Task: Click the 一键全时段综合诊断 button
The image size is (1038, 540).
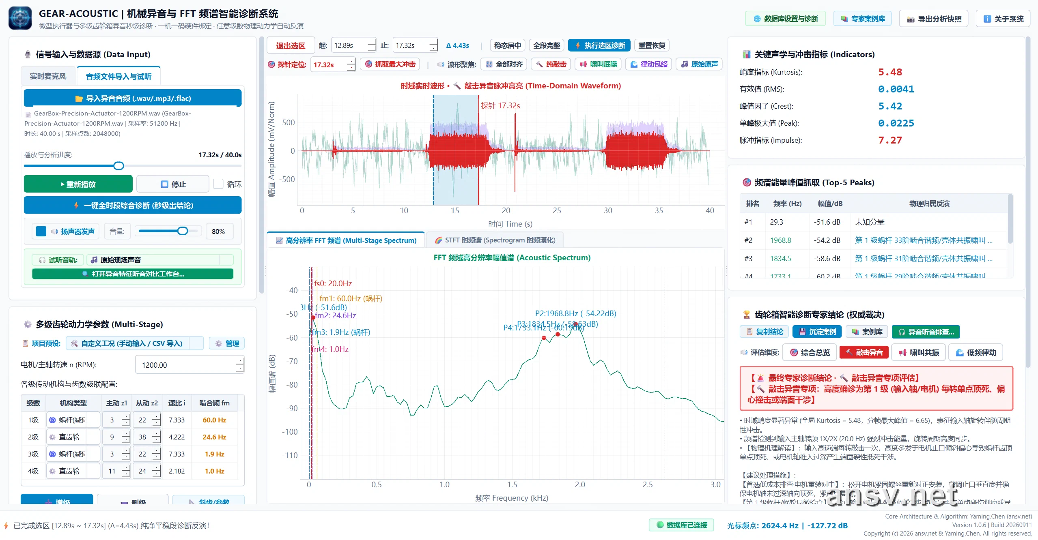Action: pyautogui.click(x=133, y=206)
